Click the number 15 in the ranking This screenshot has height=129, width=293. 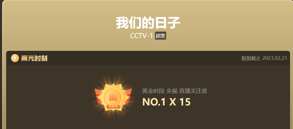(x=185, y=102)
